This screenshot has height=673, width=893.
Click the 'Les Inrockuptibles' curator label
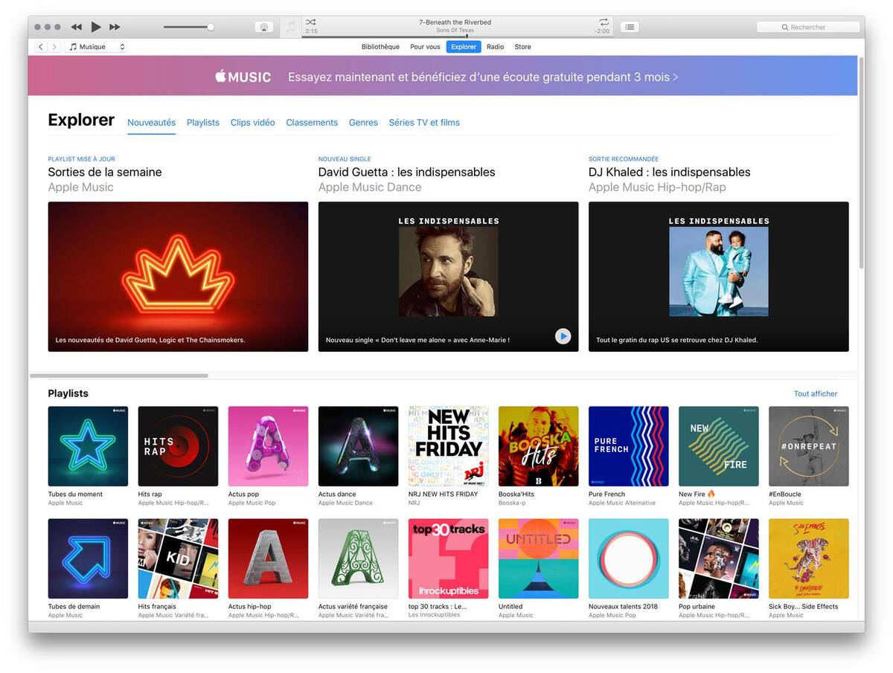click(434, 615)
